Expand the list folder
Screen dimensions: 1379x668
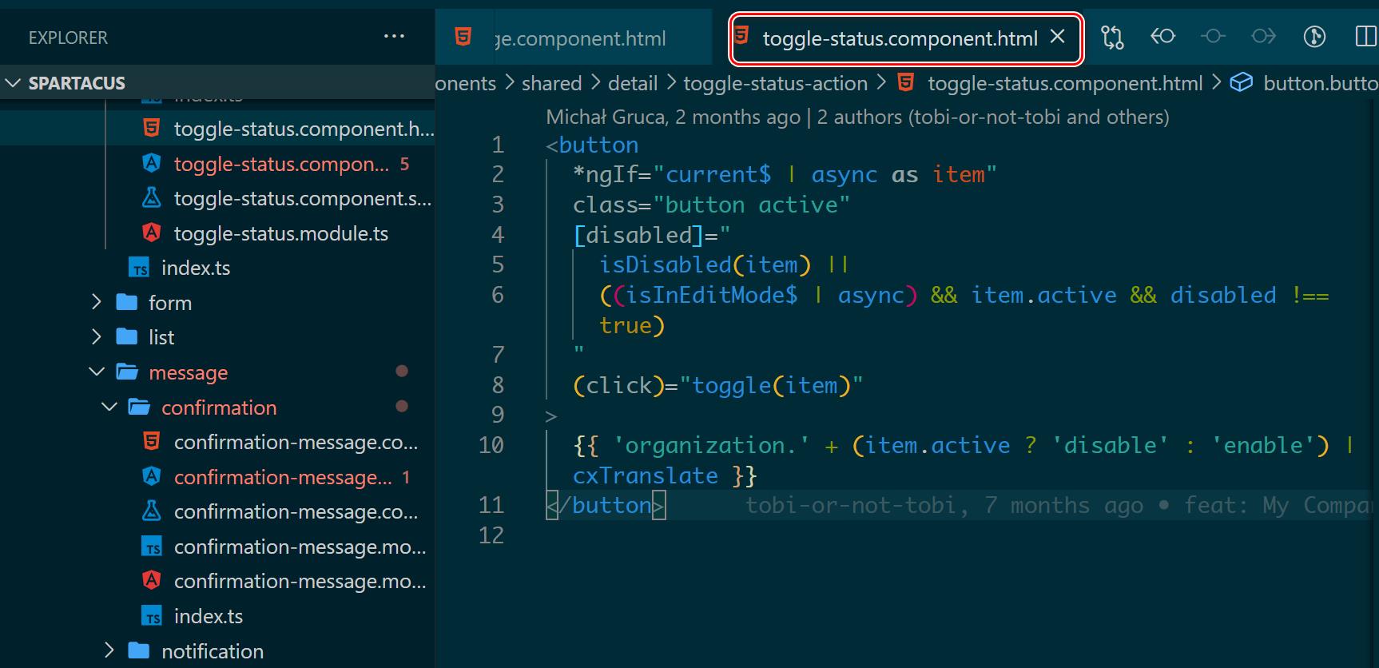97,337
